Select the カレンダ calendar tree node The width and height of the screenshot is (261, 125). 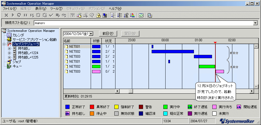[x=18, y=35]
